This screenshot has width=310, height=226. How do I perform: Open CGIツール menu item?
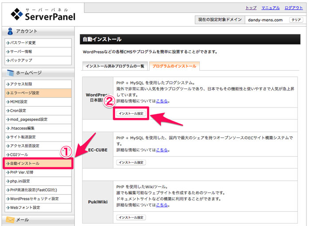[x=38, y=155]
